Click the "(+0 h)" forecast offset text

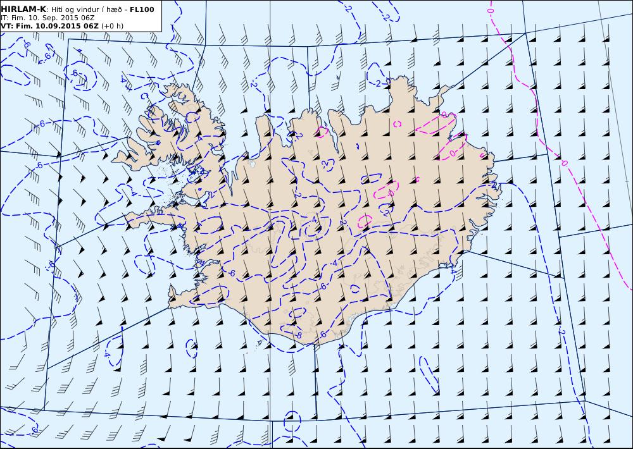[x=112, y=26]
